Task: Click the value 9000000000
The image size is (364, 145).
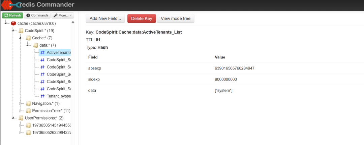Action: click(226, 80)
